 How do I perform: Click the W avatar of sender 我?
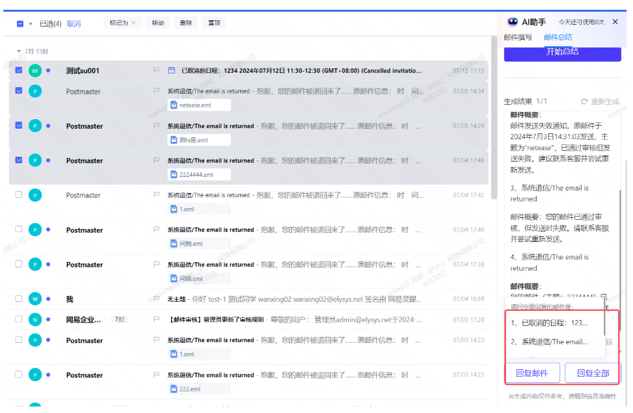click(35, 299)
